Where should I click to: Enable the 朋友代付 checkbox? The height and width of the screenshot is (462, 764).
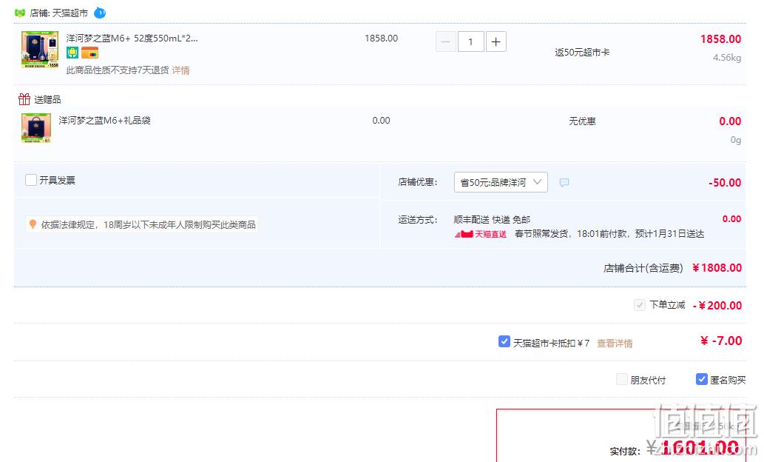[x=622, y=379]
